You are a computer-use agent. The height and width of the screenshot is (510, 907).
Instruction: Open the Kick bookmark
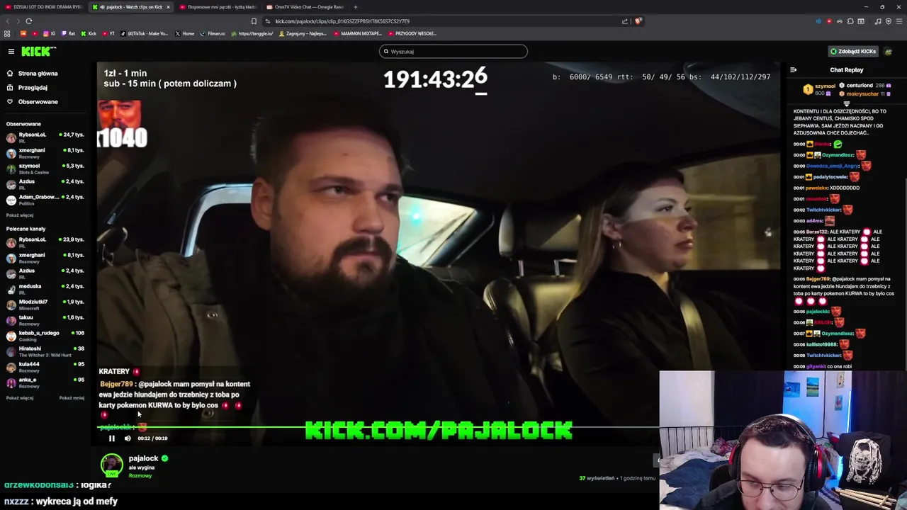89,33
